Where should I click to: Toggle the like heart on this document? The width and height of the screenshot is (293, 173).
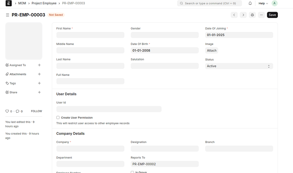point(7,111)
